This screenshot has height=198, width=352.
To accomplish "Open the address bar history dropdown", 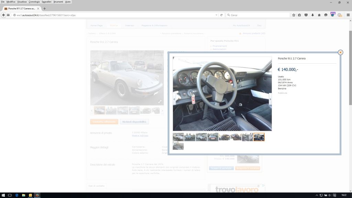I will [x=217, y=15].
